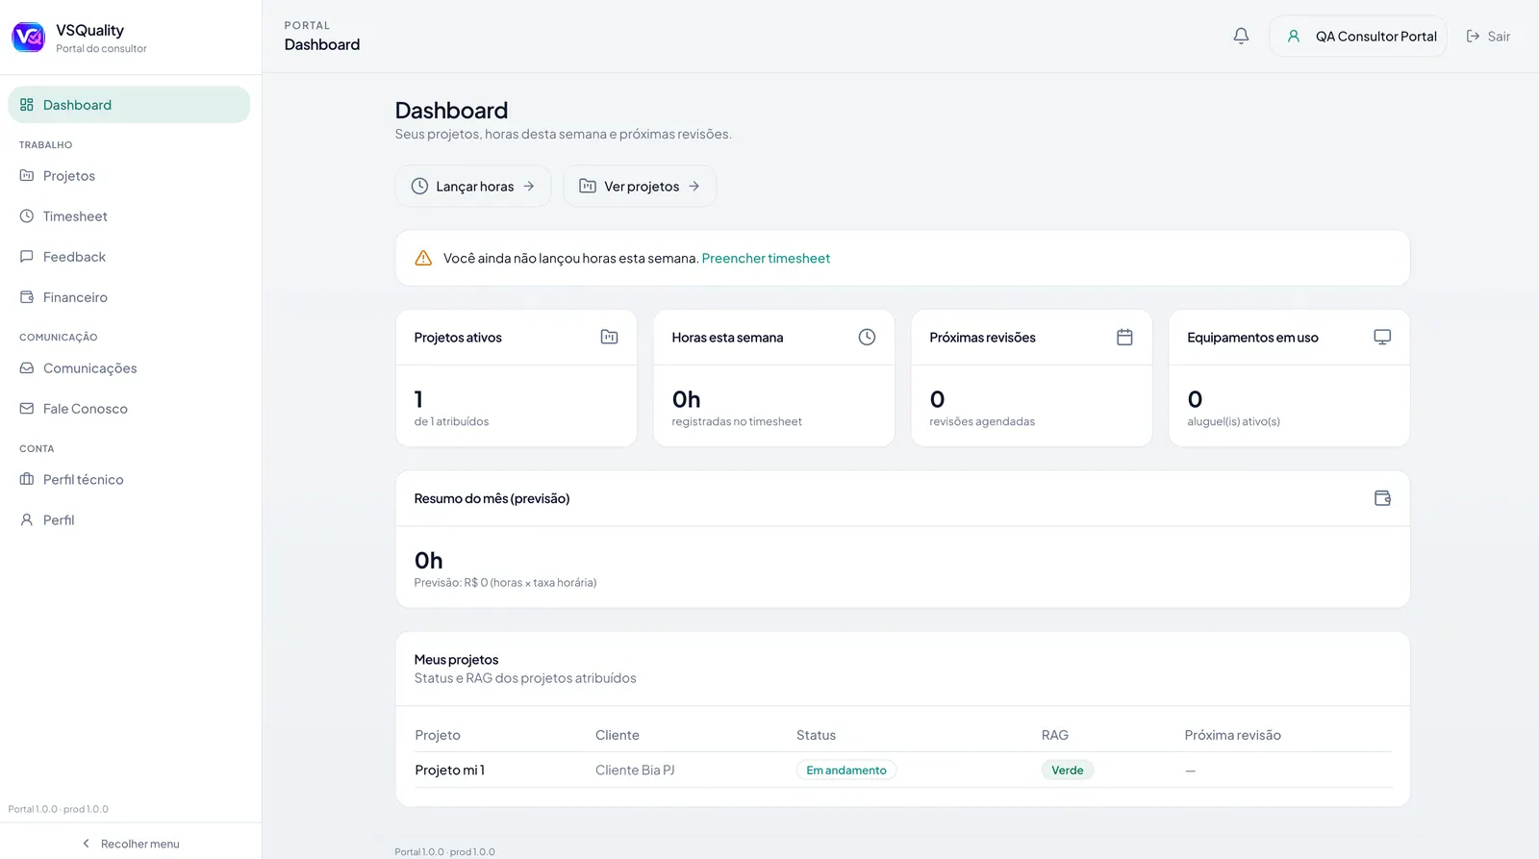Open QA Consultor Portal user menu
This screenshot has height=859, width=1539.
pos(1358,37)
